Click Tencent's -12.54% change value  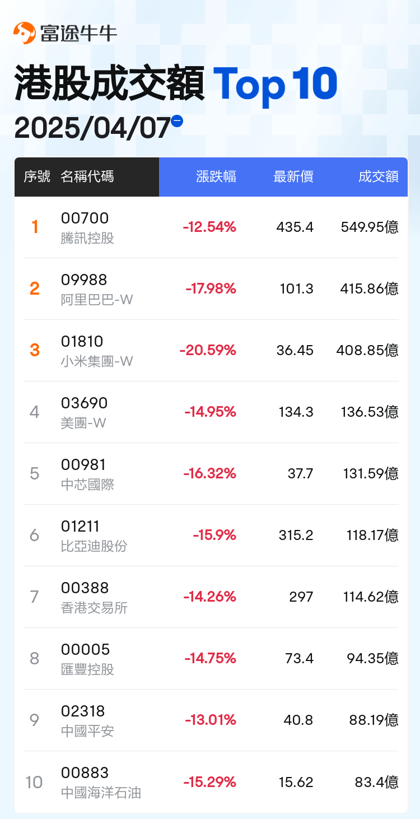(x=209, y=227)
